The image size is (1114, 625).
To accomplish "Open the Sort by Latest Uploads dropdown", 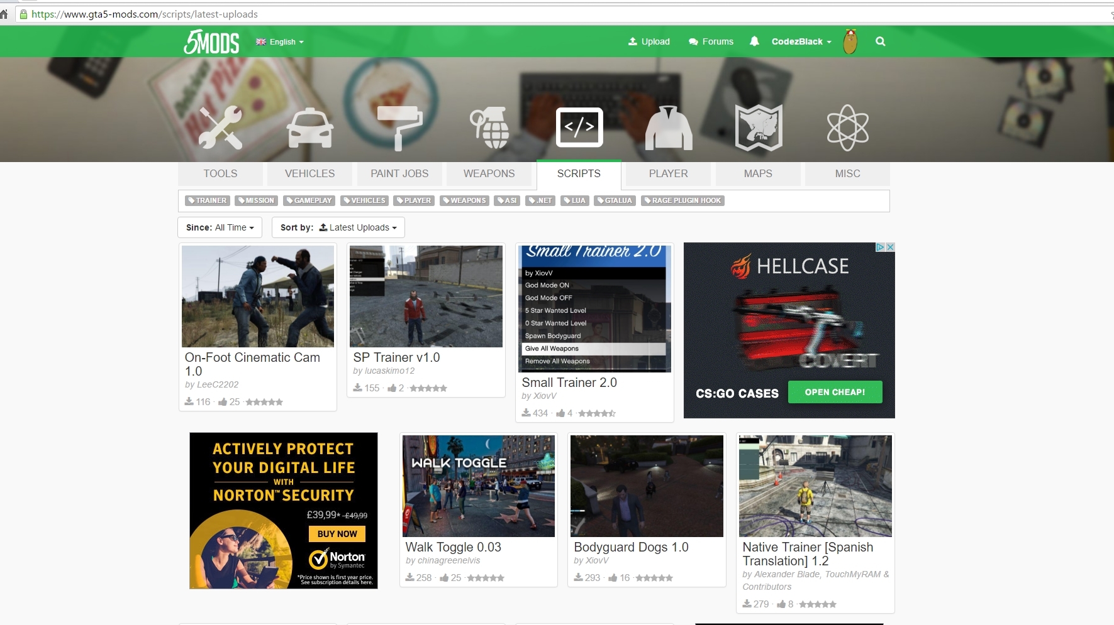I will [338, 227].
